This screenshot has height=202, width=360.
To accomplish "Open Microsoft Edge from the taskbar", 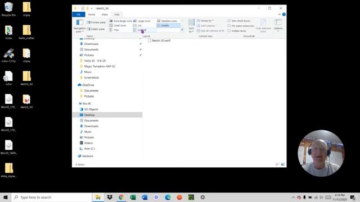I will [168, 198].
